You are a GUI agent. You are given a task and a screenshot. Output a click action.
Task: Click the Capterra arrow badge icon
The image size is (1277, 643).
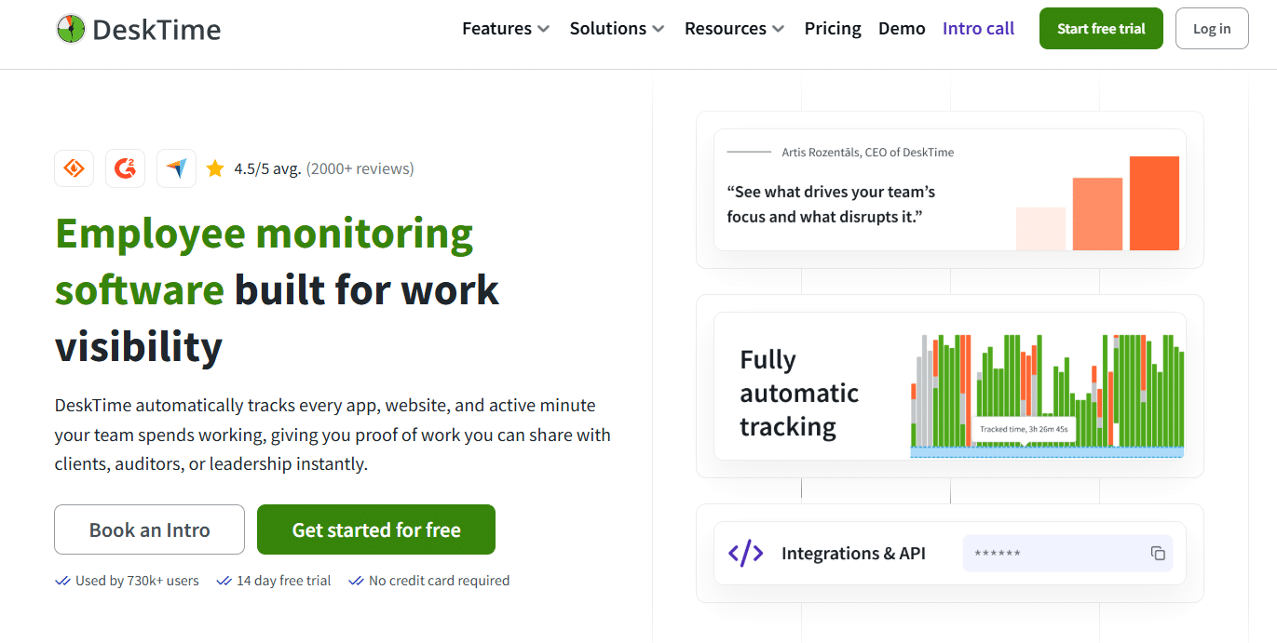pyautogui.click(x=176, y=168)
